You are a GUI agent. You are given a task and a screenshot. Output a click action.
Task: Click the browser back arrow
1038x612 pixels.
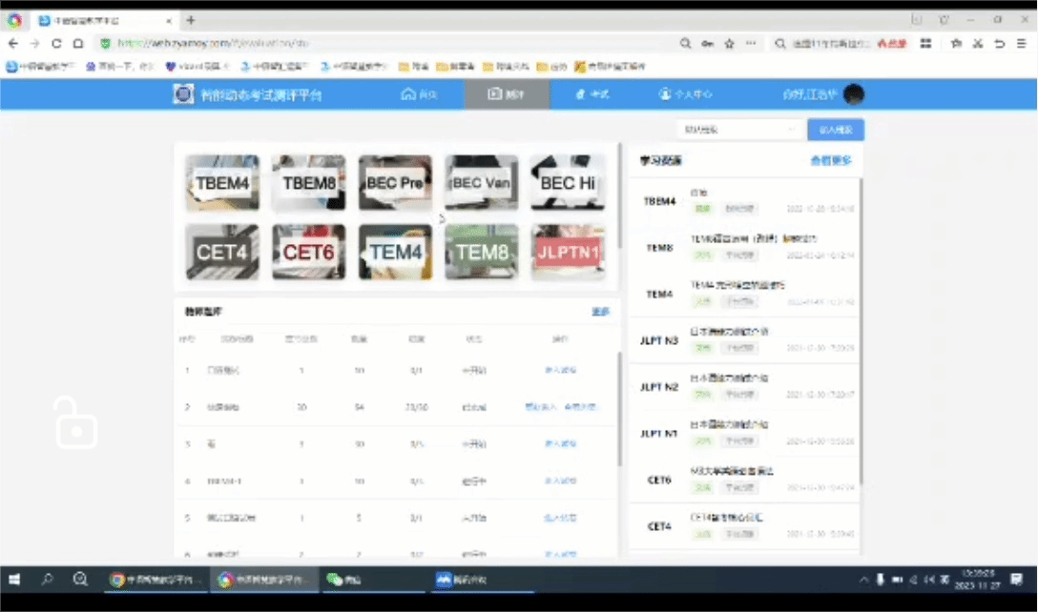(13, 44)
